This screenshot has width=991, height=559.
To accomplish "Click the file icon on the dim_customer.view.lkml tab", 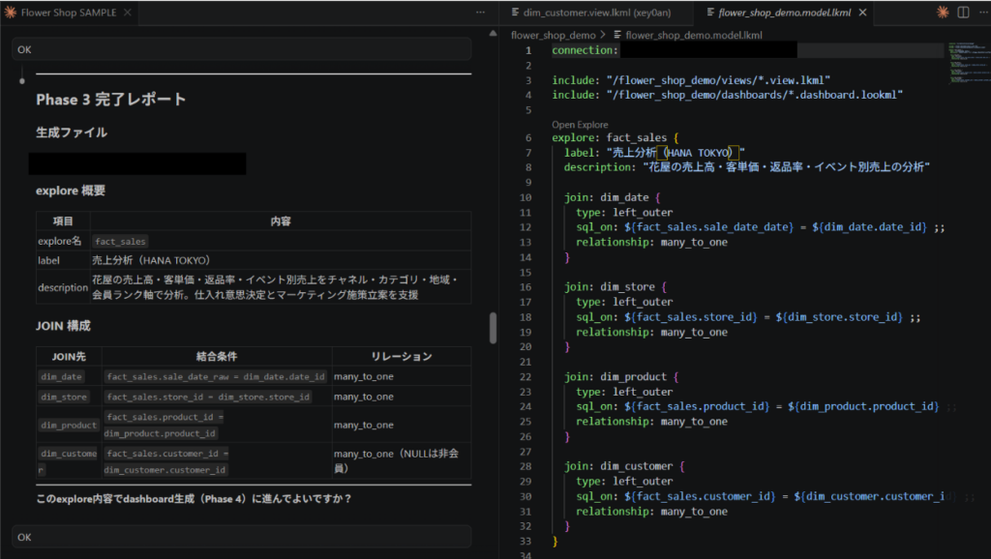I will 516,13.
